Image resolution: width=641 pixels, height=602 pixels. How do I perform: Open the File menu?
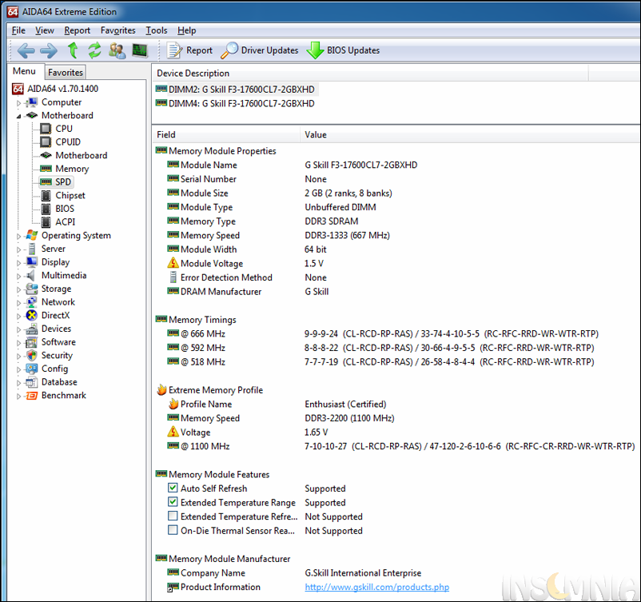tap(18, 30)
